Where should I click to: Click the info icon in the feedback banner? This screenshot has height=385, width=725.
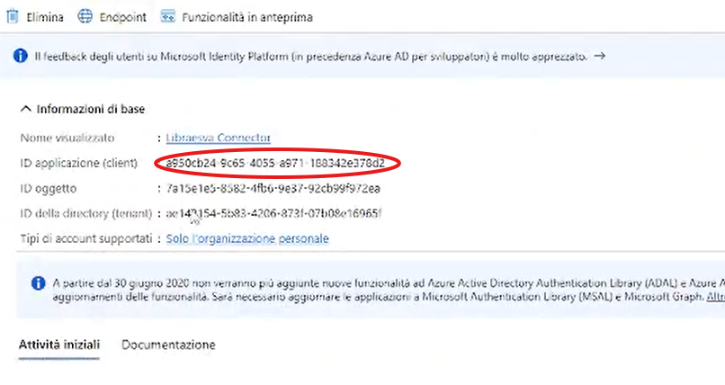pyautogui.click(x=21, y=56)
